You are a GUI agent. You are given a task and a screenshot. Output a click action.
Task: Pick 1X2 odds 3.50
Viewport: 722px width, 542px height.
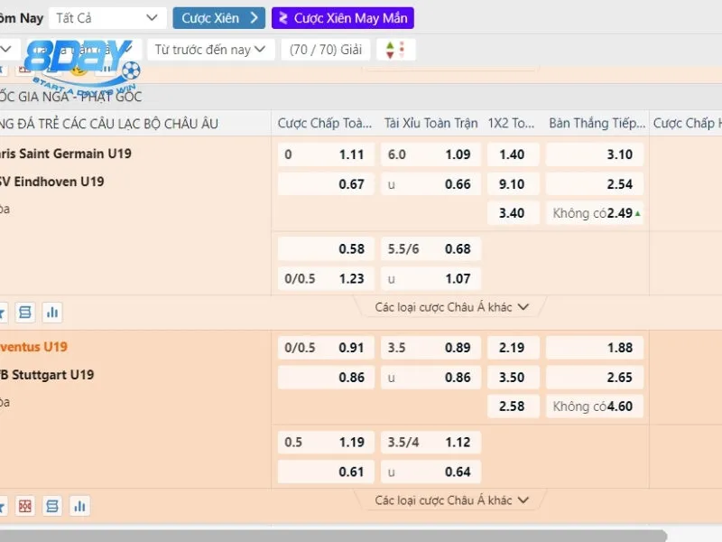coord(513,377)
